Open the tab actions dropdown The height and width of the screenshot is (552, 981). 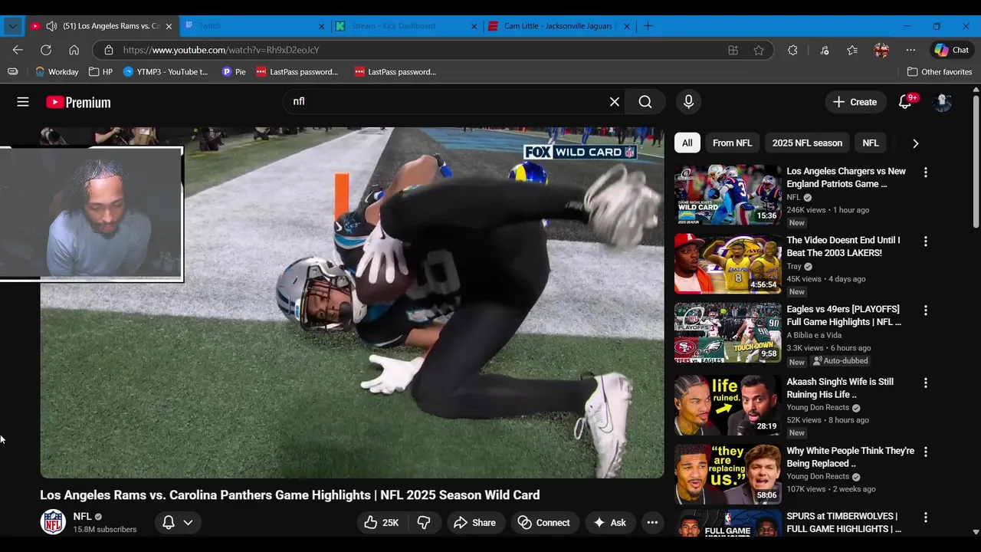[x=12, y=26]
